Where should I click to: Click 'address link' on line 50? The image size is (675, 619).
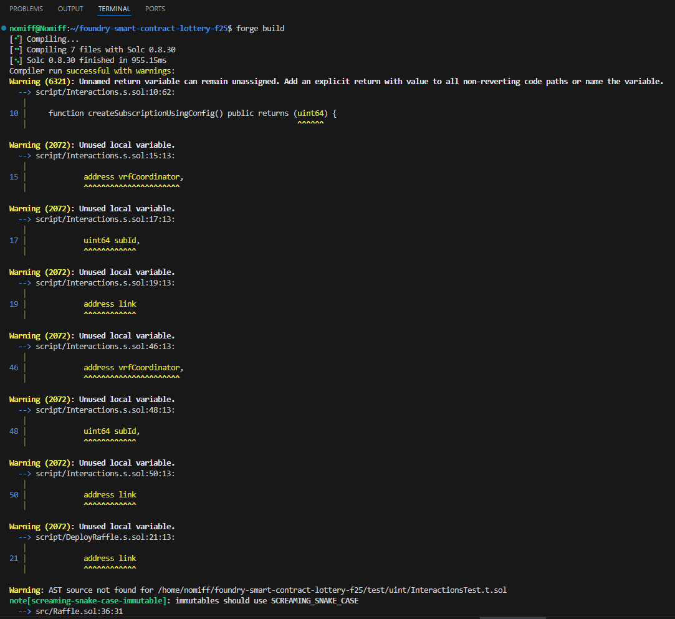(110, 494)
